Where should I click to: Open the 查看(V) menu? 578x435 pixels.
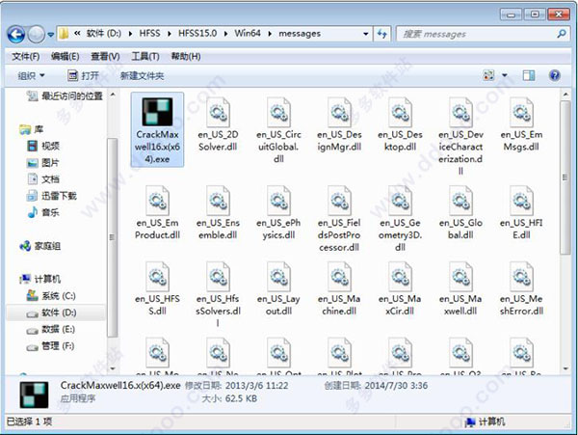point(105,57)
